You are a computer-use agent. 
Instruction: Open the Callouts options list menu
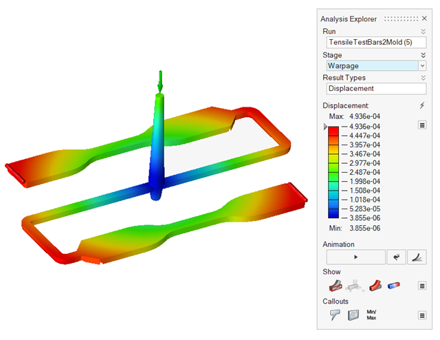click(x=423, y=315)
